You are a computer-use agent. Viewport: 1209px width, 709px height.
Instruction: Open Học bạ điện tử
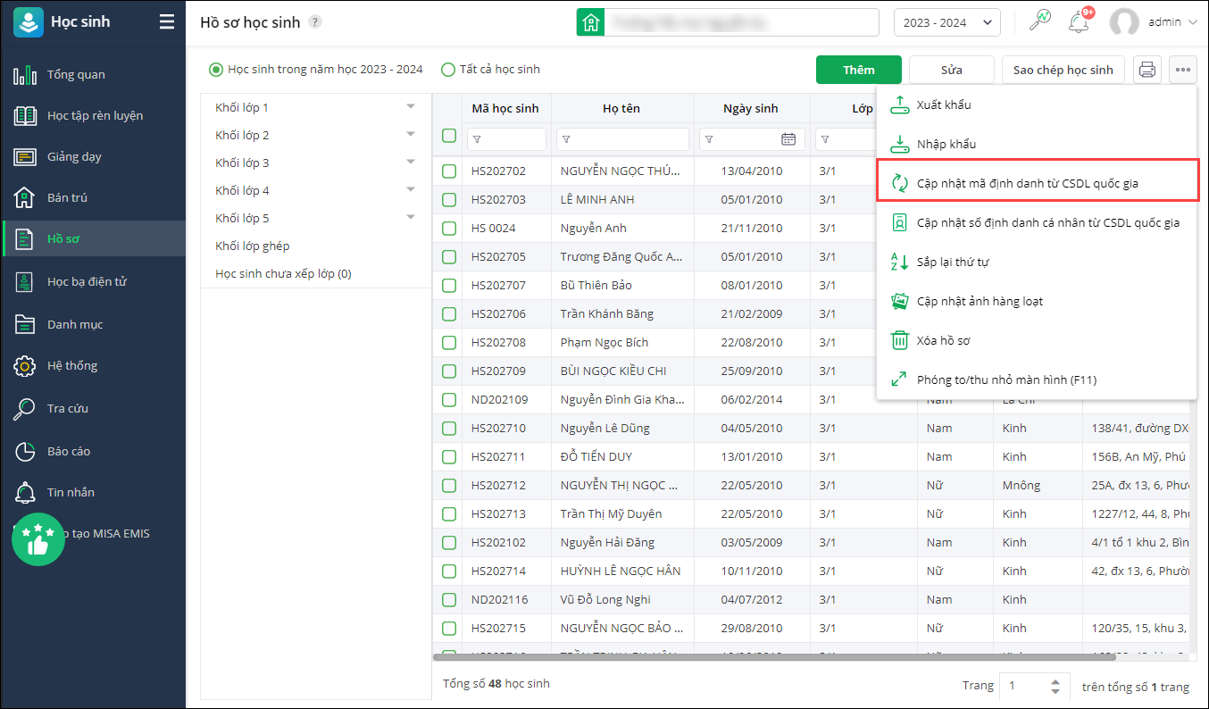point(93,281)
